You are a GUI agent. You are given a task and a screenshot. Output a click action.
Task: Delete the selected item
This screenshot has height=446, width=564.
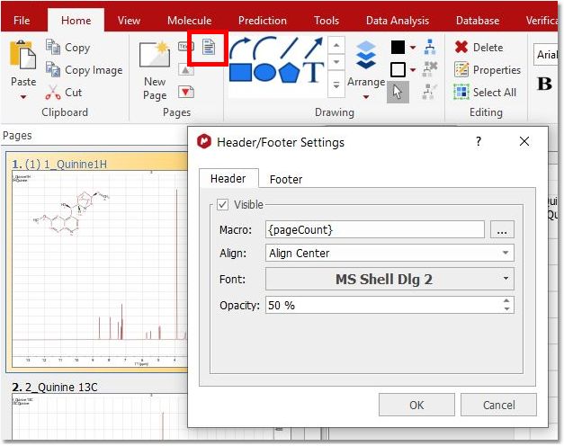479,47
